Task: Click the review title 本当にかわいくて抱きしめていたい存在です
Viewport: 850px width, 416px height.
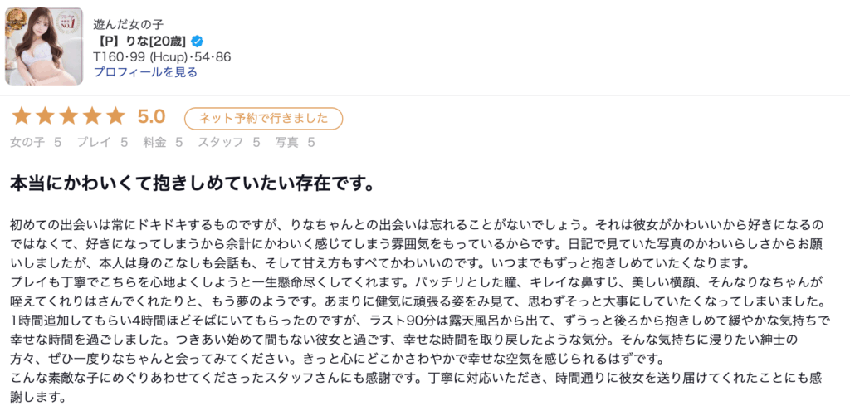Action: (192, 183)
